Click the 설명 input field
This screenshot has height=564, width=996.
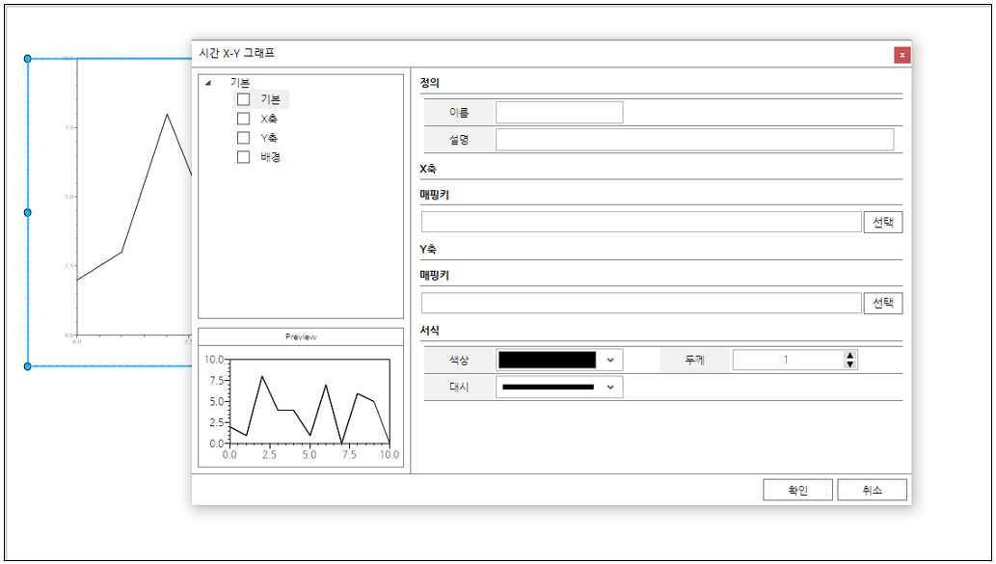[694, 140]
